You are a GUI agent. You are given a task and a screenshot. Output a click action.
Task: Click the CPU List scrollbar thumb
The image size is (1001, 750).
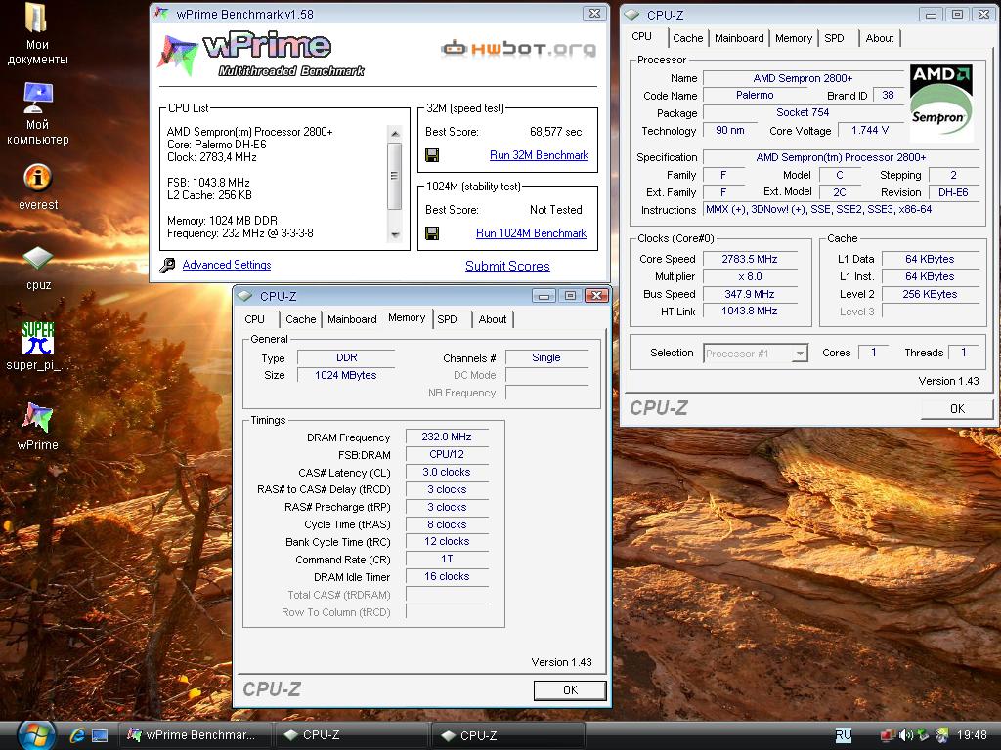395,176
